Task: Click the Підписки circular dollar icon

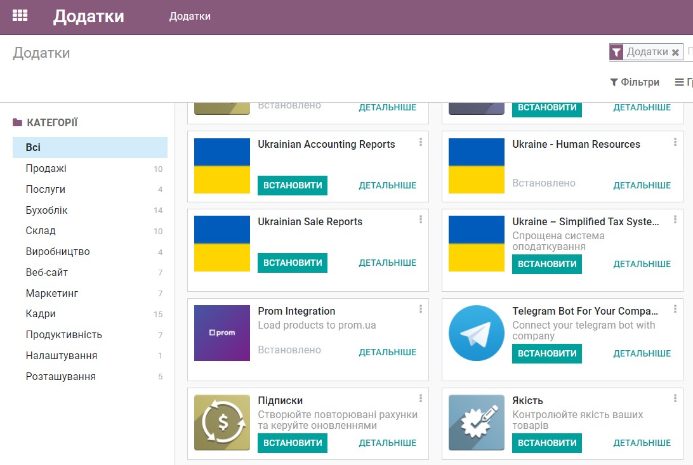Action: click(x=221, y=422)
